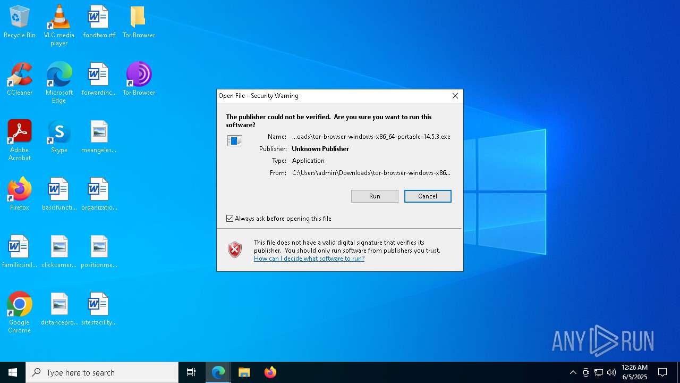Select the Google Chrome shortcut
The image size is (680, 383).
pyautogui.click(x=20, y=313)
